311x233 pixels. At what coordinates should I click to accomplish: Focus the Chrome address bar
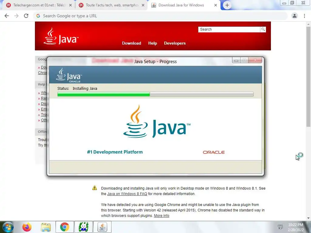[160, 16]
